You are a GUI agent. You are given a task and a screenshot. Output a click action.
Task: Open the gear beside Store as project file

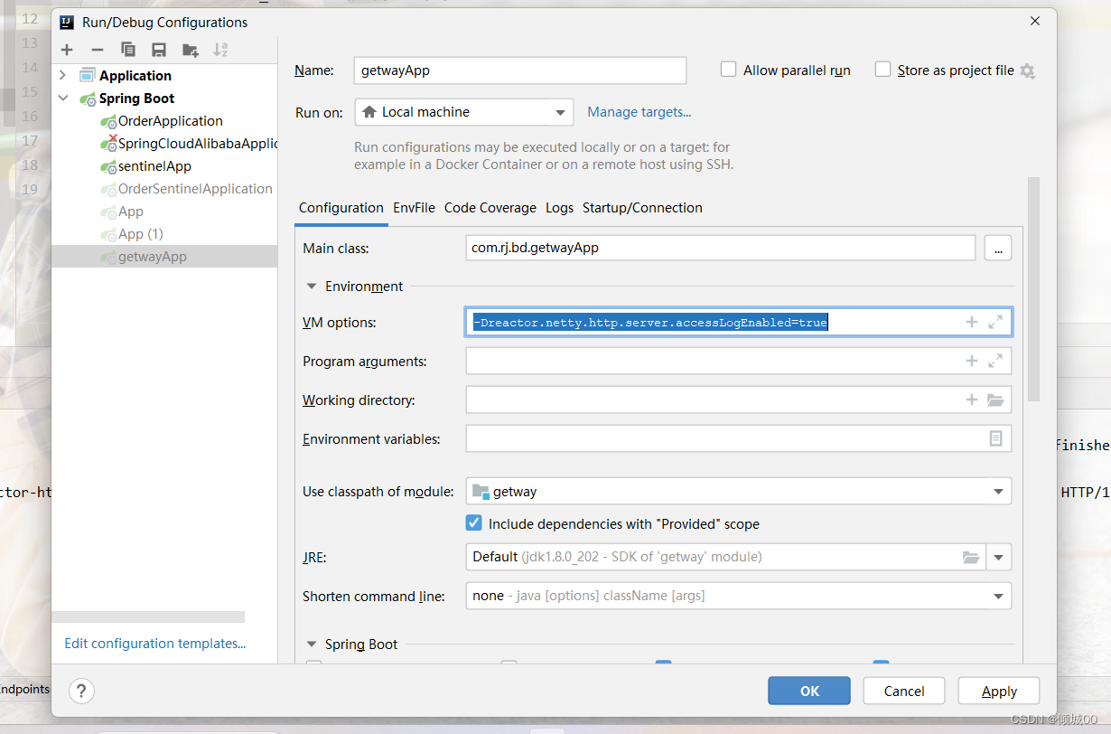(x=1027, y=71)
